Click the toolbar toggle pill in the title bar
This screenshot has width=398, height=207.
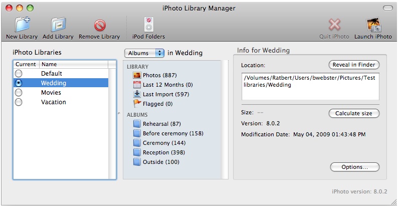388,8
